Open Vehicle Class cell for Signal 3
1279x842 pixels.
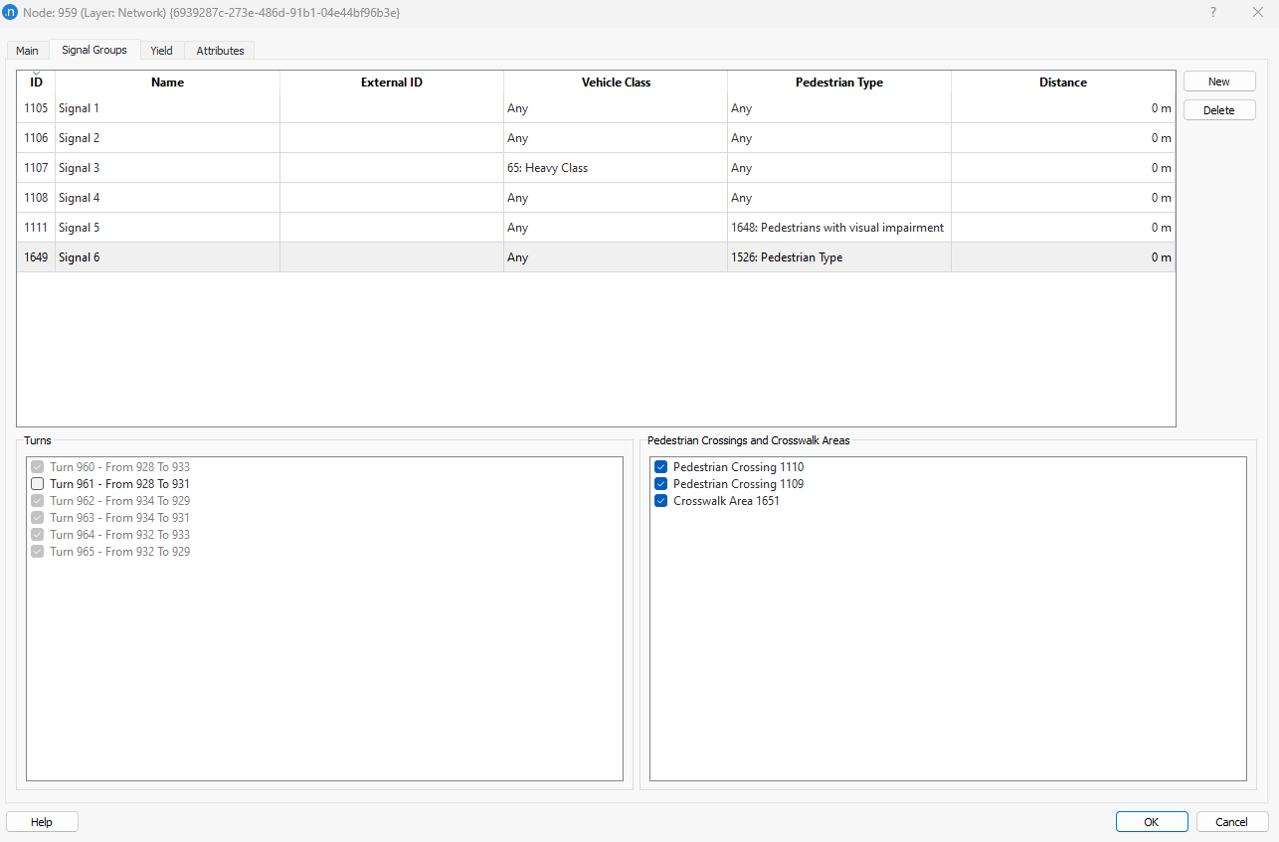point(615,168)
